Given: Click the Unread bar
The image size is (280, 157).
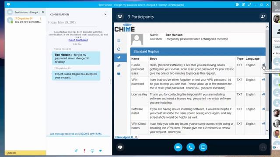Looking at the screenshot, I should (x=25, y=153).
